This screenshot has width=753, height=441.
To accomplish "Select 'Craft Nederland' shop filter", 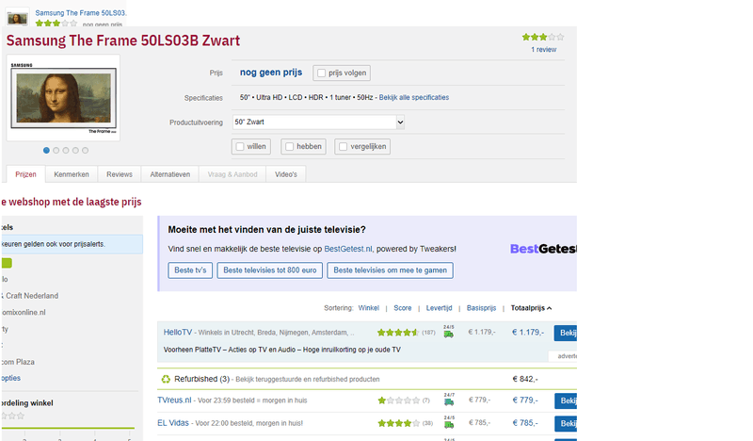I will pos(30,296).
